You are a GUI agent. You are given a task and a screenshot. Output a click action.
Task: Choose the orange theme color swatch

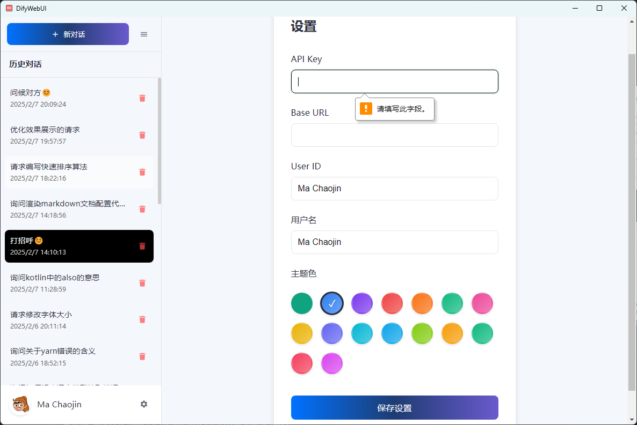(x=422, y=303)
